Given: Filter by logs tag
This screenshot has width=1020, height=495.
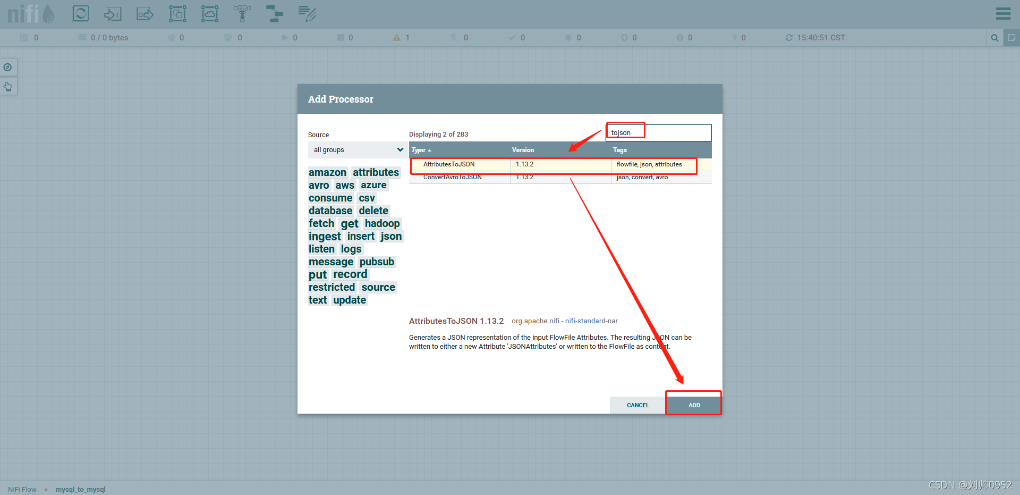Looking at the screenshot, I should [x=351, y=249].
